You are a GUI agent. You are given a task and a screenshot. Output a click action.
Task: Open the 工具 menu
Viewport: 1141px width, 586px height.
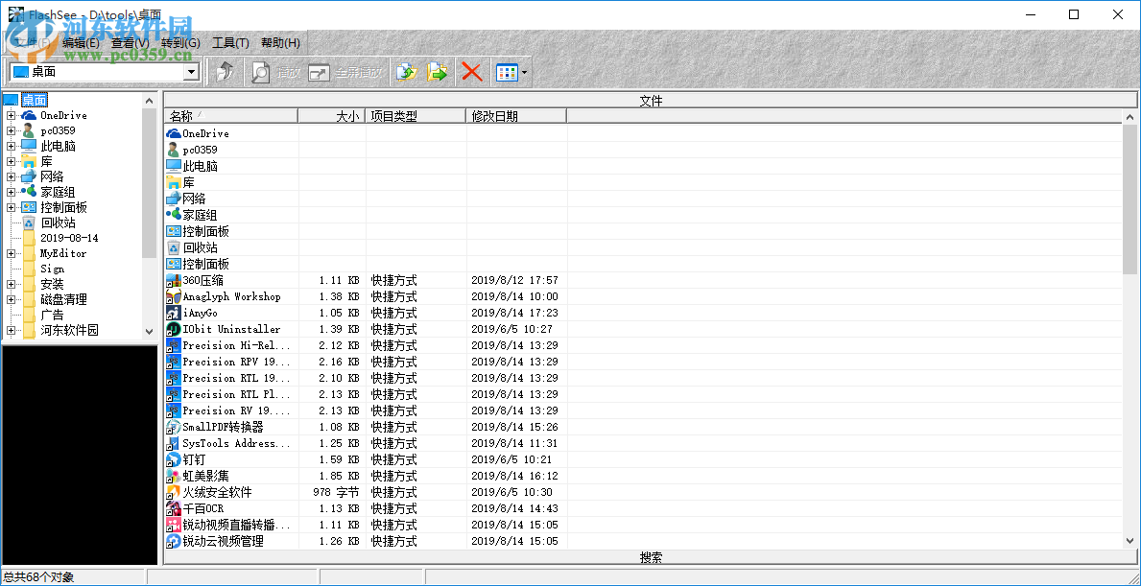tap(229, 42)
